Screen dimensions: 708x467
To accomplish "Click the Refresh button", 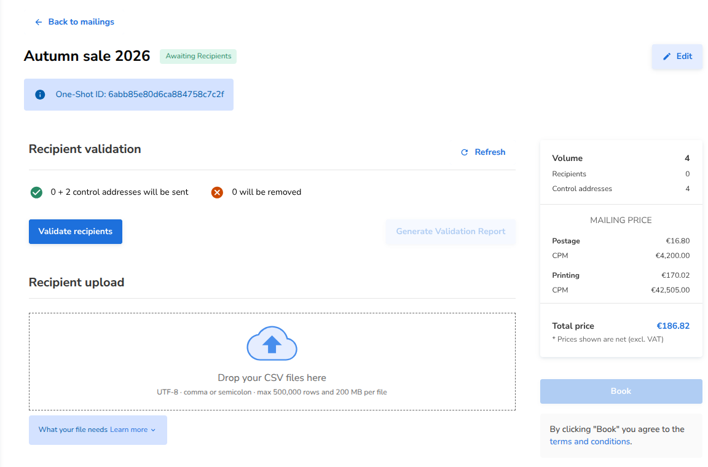I will [x=482, y=152].
